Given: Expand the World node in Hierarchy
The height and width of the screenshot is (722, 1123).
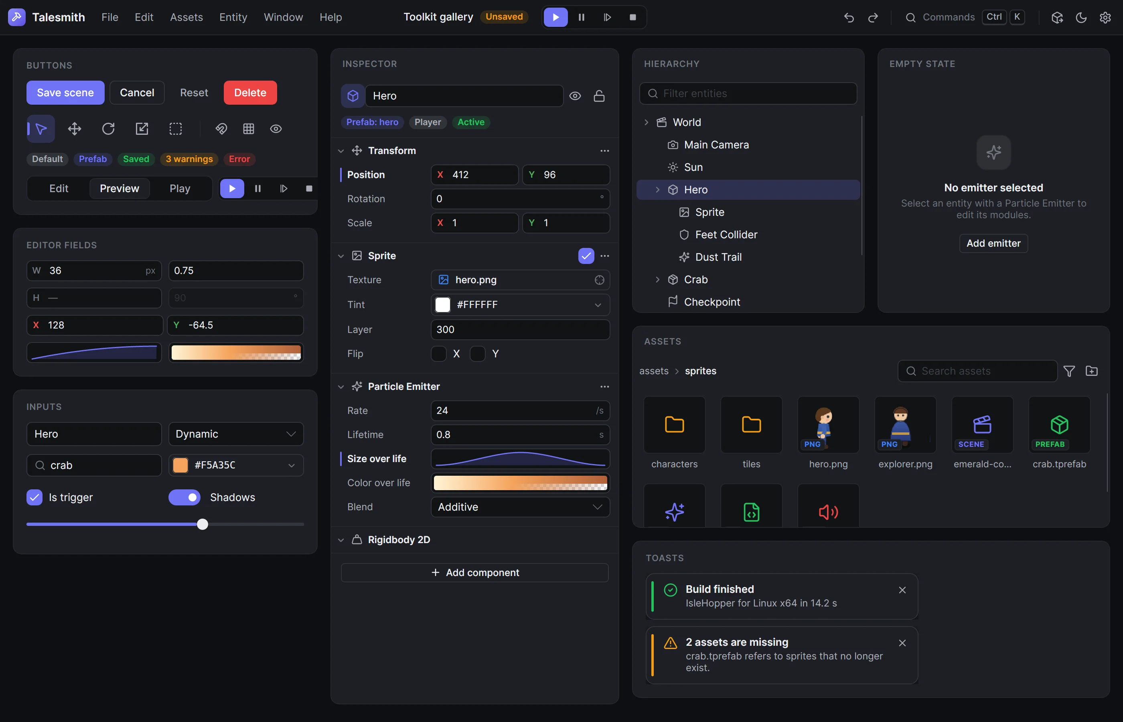Looking at the screenshot, I should [647, 122].
